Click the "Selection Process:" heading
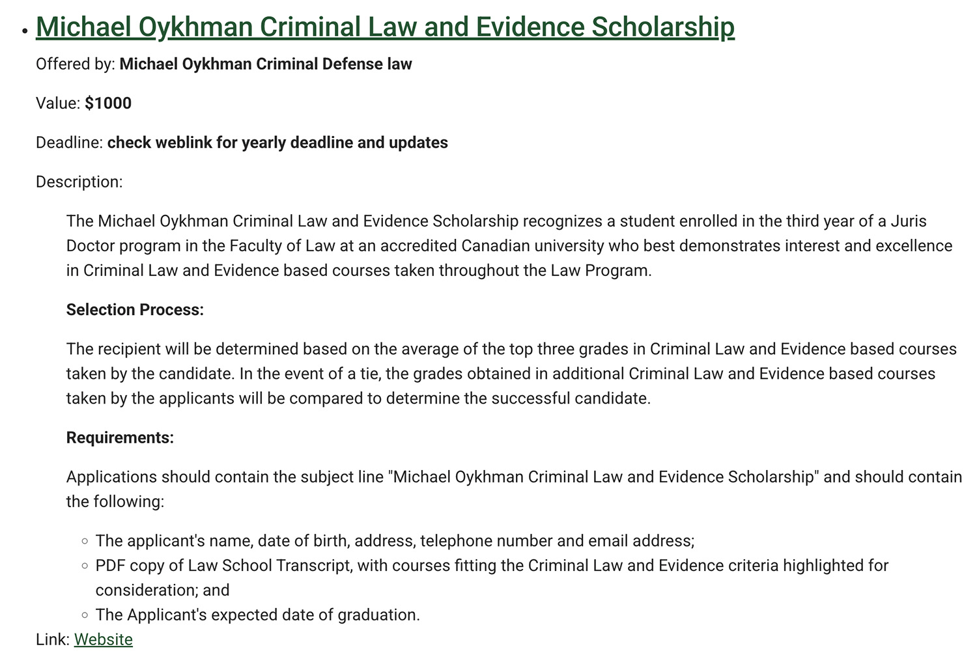This screenshot has height=666, width=977. click(x=135, y=309)
